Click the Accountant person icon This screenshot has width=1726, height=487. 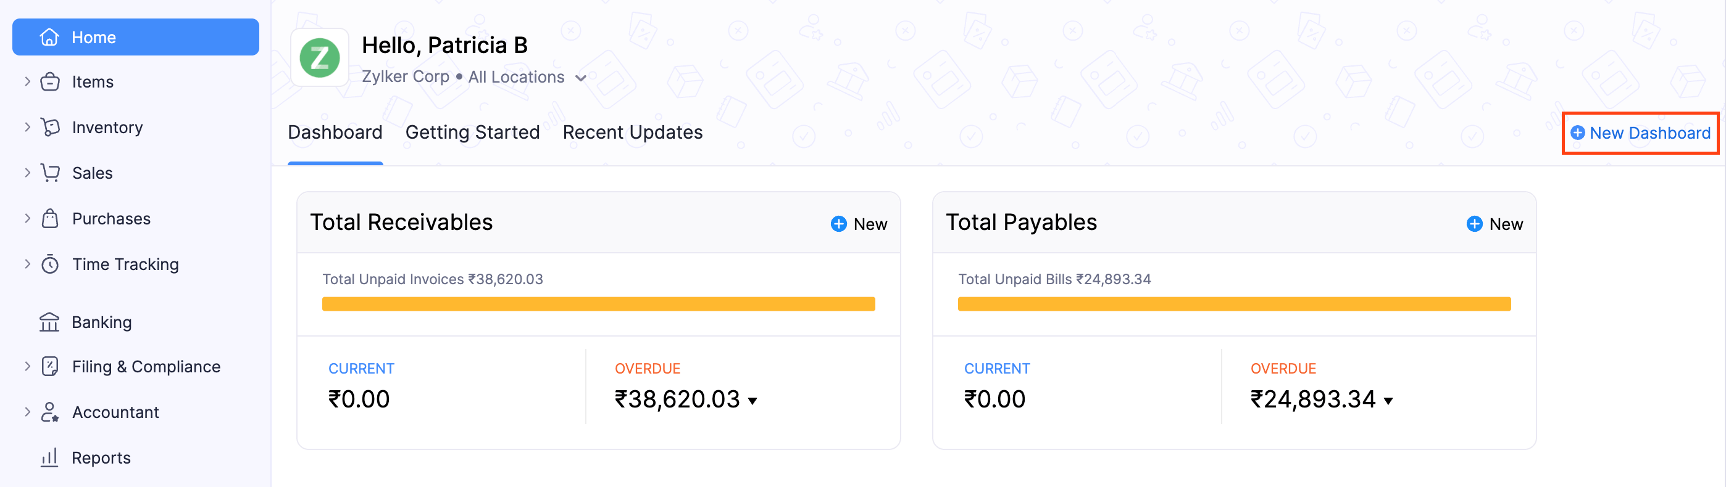(50, 412)
